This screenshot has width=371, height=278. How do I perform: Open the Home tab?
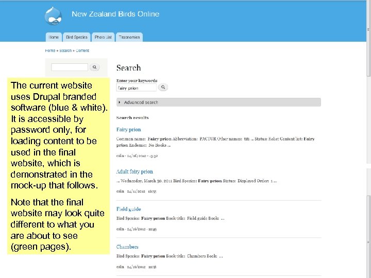click(54, 37)
